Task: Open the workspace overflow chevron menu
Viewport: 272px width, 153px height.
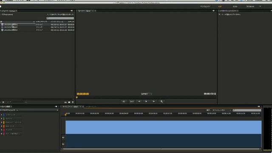Action: (x=260, y=6)
